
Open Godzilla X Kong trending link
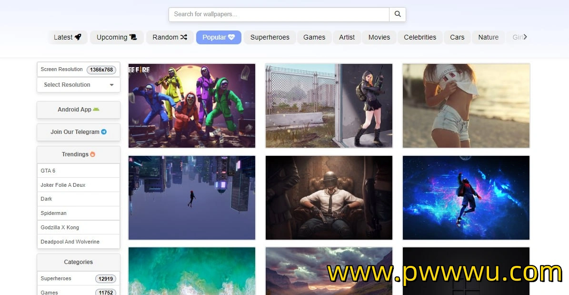pos(79,227)
